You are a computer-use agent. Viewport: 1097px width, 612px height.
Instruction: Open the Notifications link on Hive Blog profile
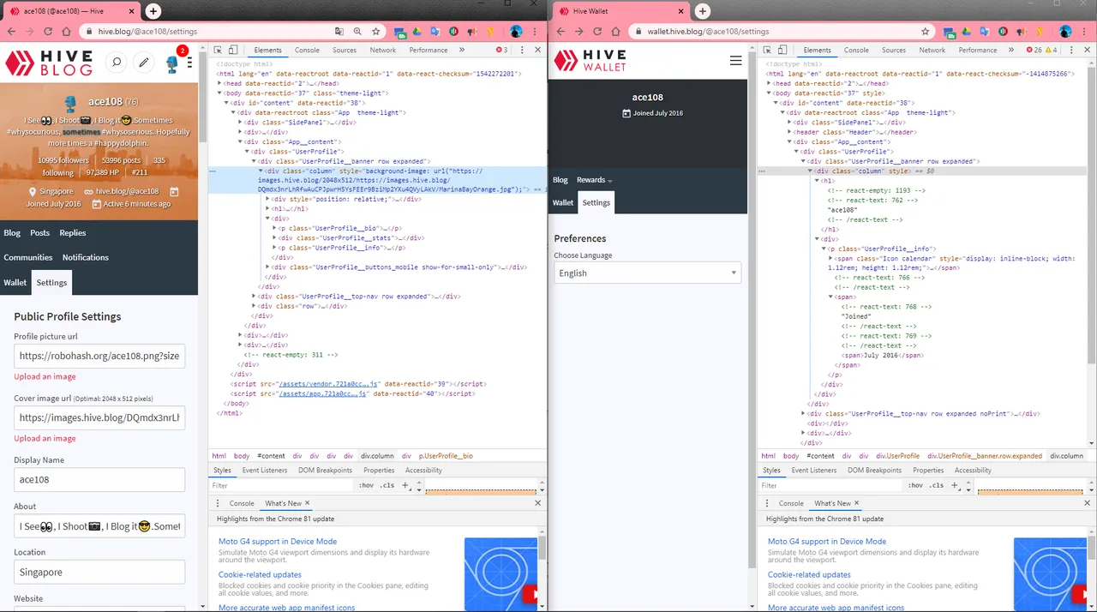click(x=86, y=257)
